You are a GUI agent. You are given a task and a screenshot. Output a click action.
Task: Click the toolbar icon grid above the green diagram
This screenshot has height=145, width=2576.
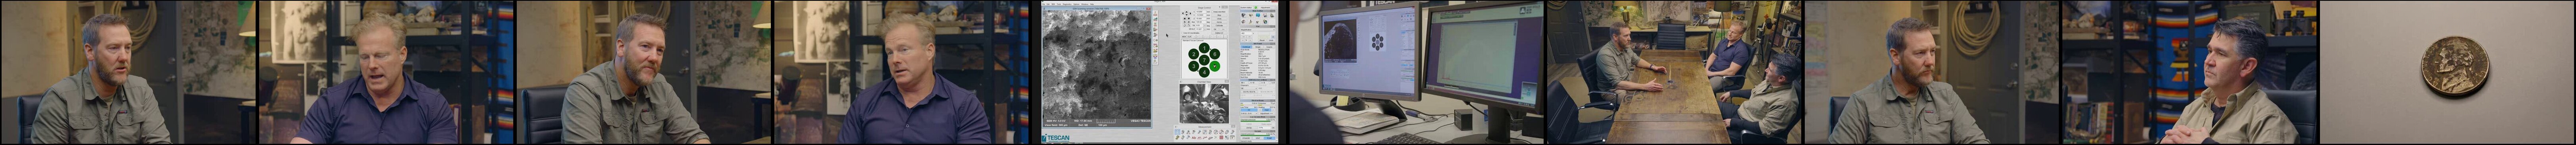click(1189, 20)
